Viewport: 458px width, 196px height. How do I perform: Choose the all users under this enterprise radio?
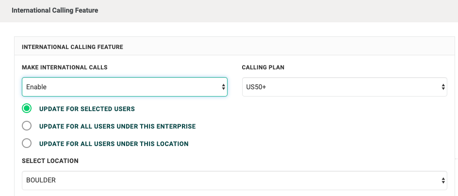coord(27,126)
